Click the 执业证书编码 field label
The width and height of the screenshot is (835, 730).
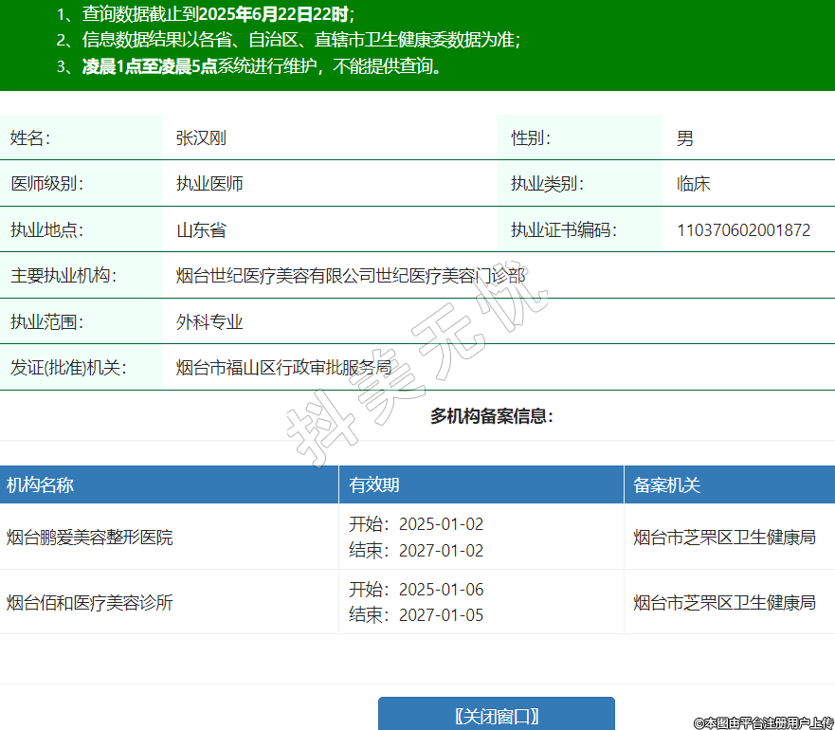pos(564,230)
